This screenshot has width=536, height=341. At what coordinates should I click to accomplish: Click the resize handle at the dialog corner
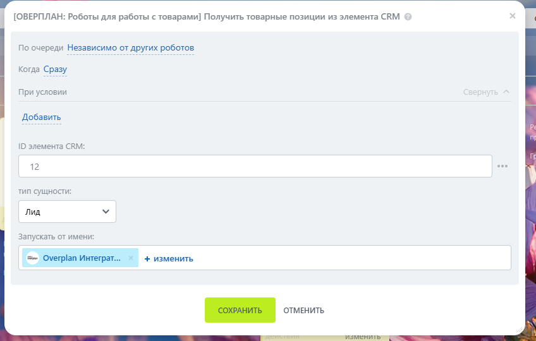click(x=519, y=329)
